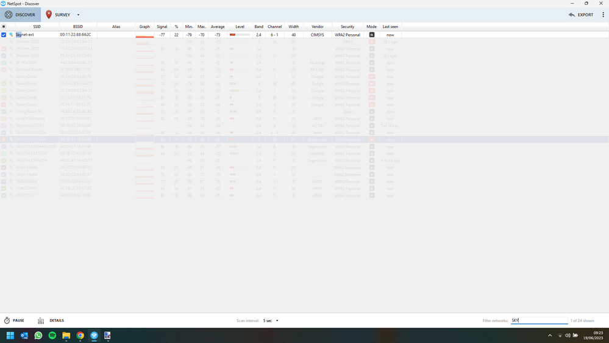Screen dimensions: 609x343
Task: Toggle the select-all checkbox in header
Action: coord(4,27)
